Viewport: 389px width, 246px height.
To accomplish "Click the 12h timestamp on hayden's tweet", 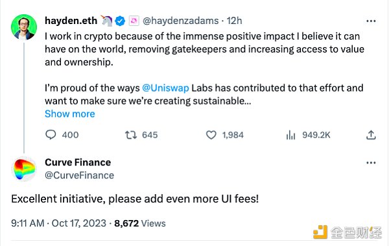I will click(x=234, y=21).
